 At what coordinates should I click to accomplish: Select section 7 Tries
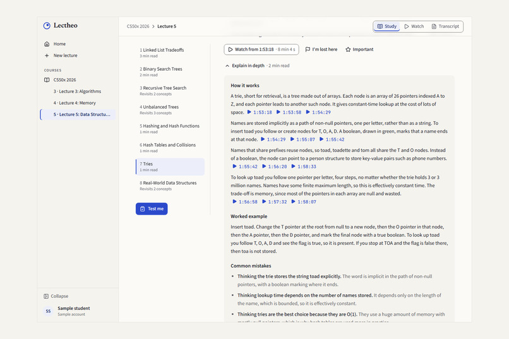[170, 167]
